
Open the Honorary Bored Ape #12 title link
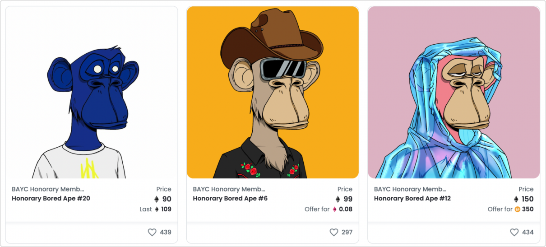pyautogui.click(x=412, y=198)
